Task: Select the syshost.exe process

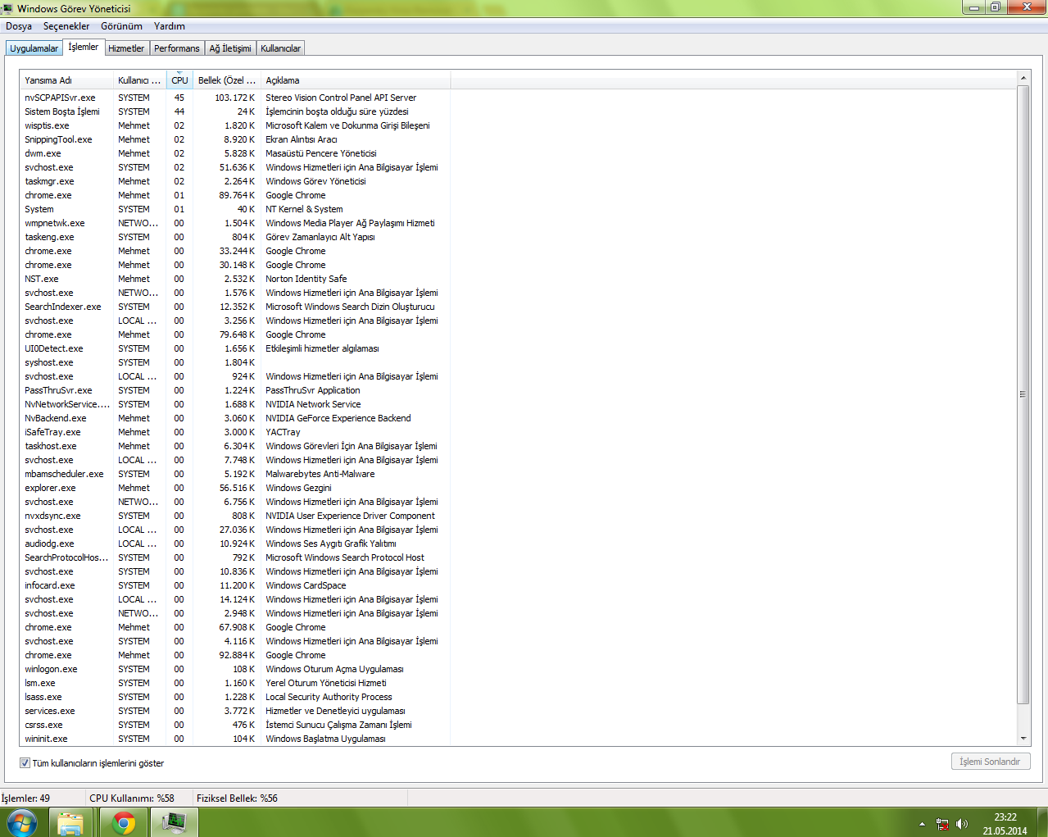Action: pyautogui.click(x=235, y=362)
